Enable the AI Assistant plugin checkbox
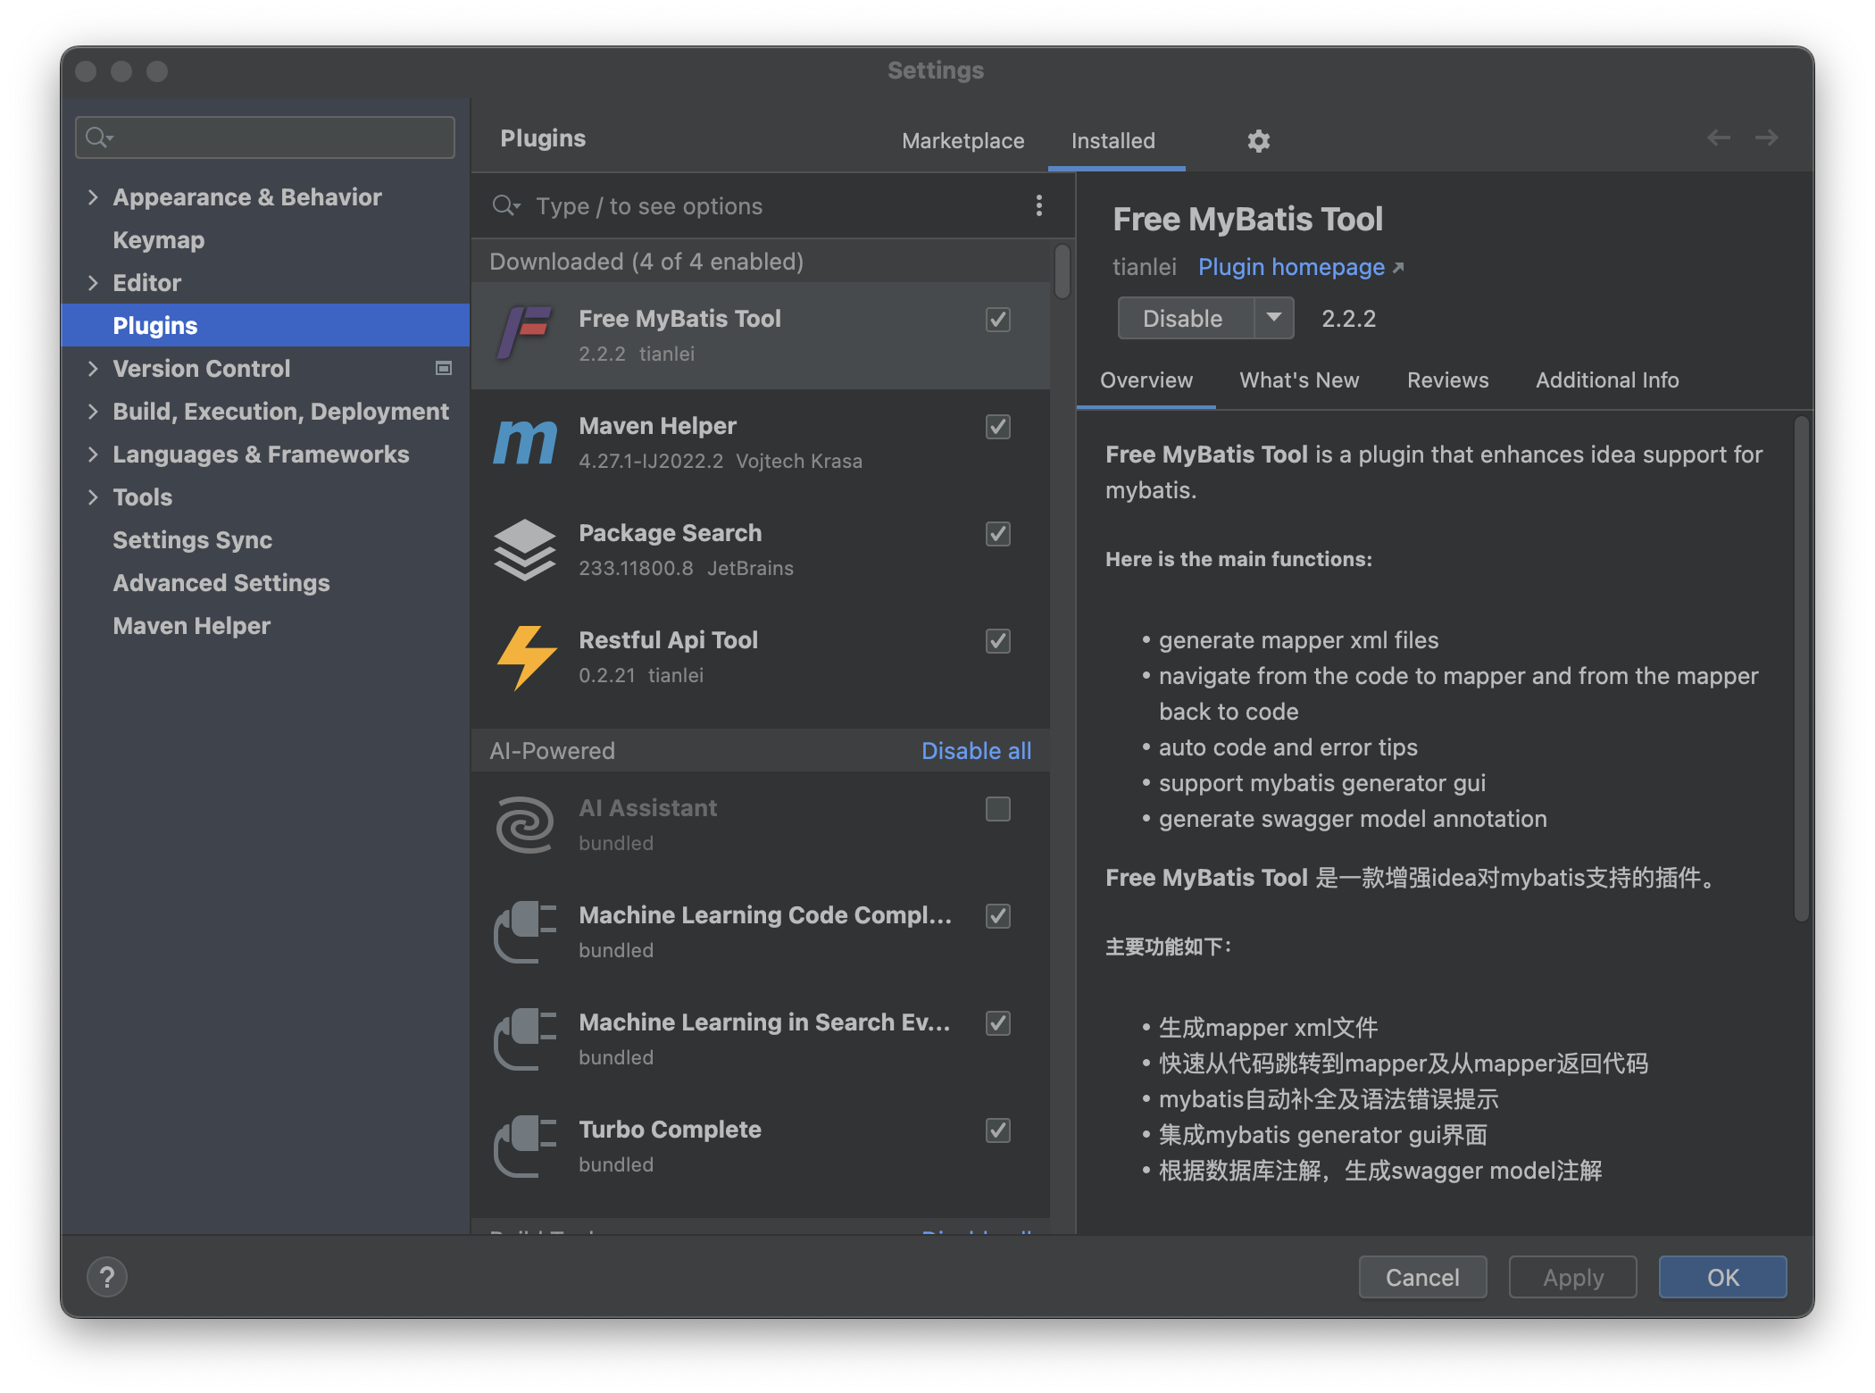This screenshot has width=1875, height=1393. (997, 809)
